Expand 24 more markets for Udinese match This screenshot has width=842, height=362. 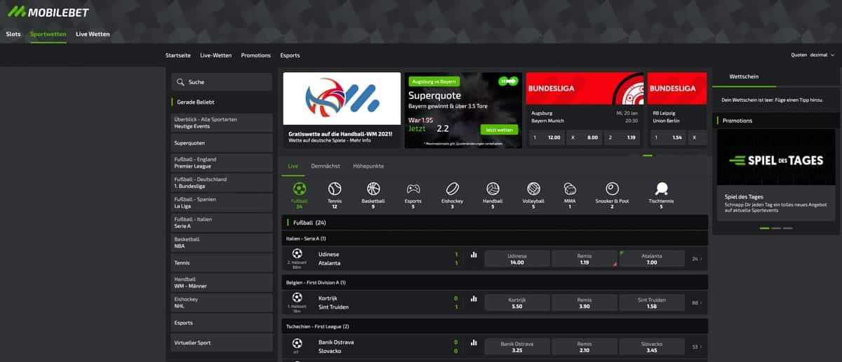[697, 259]
